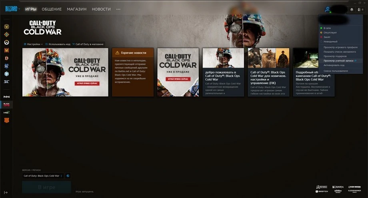Open World of Warcraft from the sidebar
The image size is (368, 198).
pos(6,27)
